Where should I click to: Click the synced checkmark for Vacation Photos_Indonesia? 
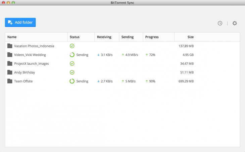(x=72, y=46)
